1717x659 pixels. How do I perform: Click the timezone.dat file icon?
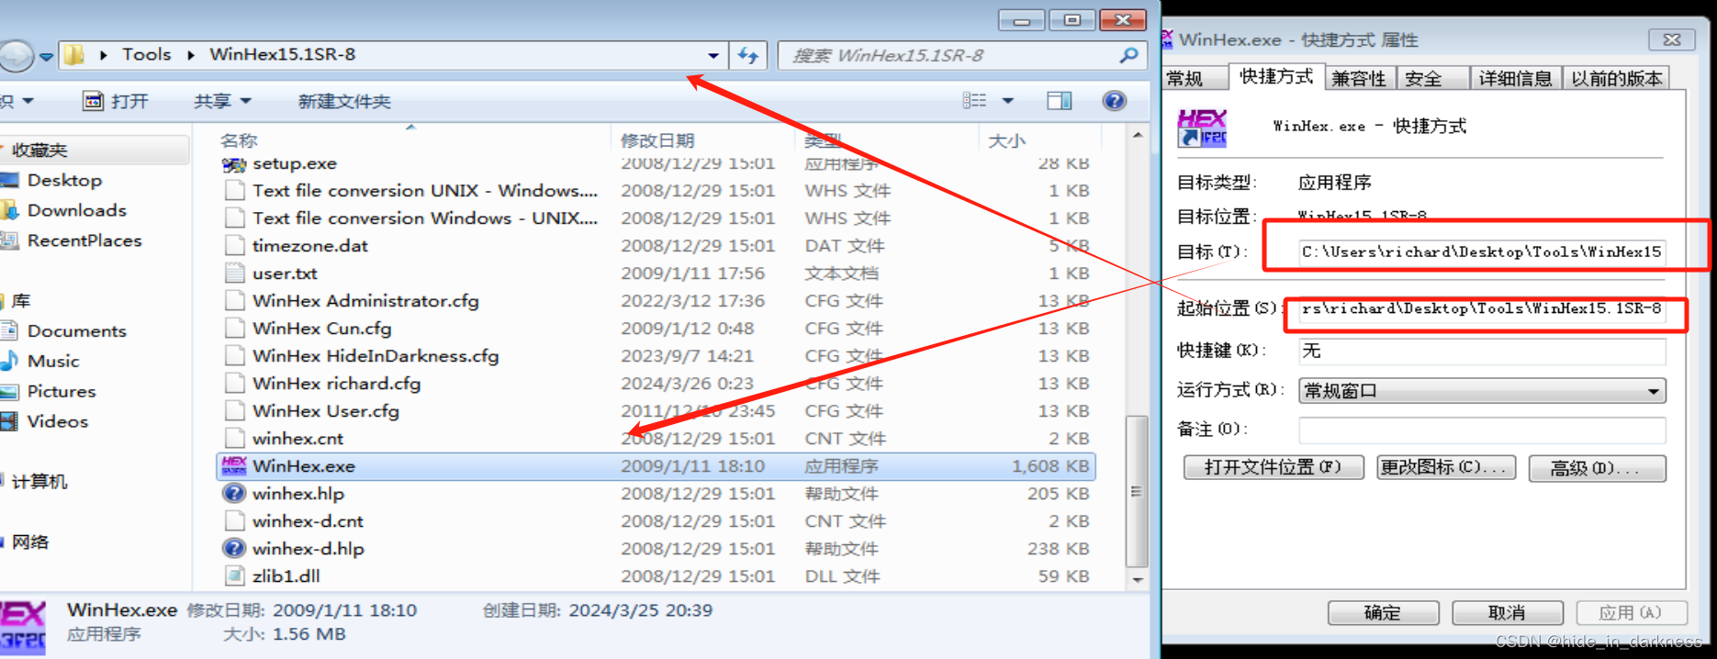[235, 245]
